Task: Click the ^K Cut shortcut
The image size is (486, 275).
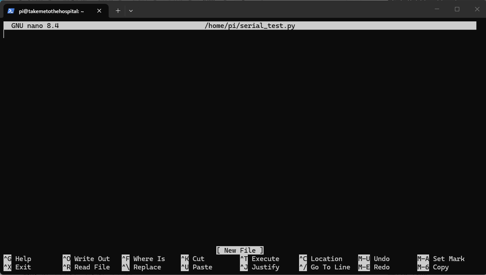Action: pyautogui.click(x=193, y=258)
